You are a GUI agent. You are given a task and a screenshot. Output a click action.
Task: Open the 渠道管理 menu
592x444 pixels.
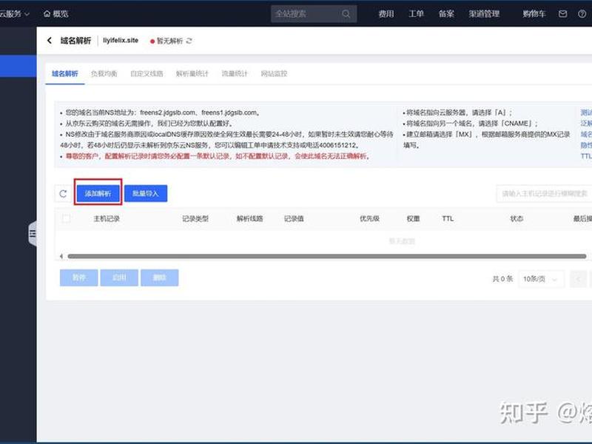(x=484, y=14)
